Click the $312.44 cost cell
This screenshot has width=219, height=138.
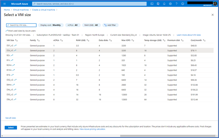click(x=194, y=99)
